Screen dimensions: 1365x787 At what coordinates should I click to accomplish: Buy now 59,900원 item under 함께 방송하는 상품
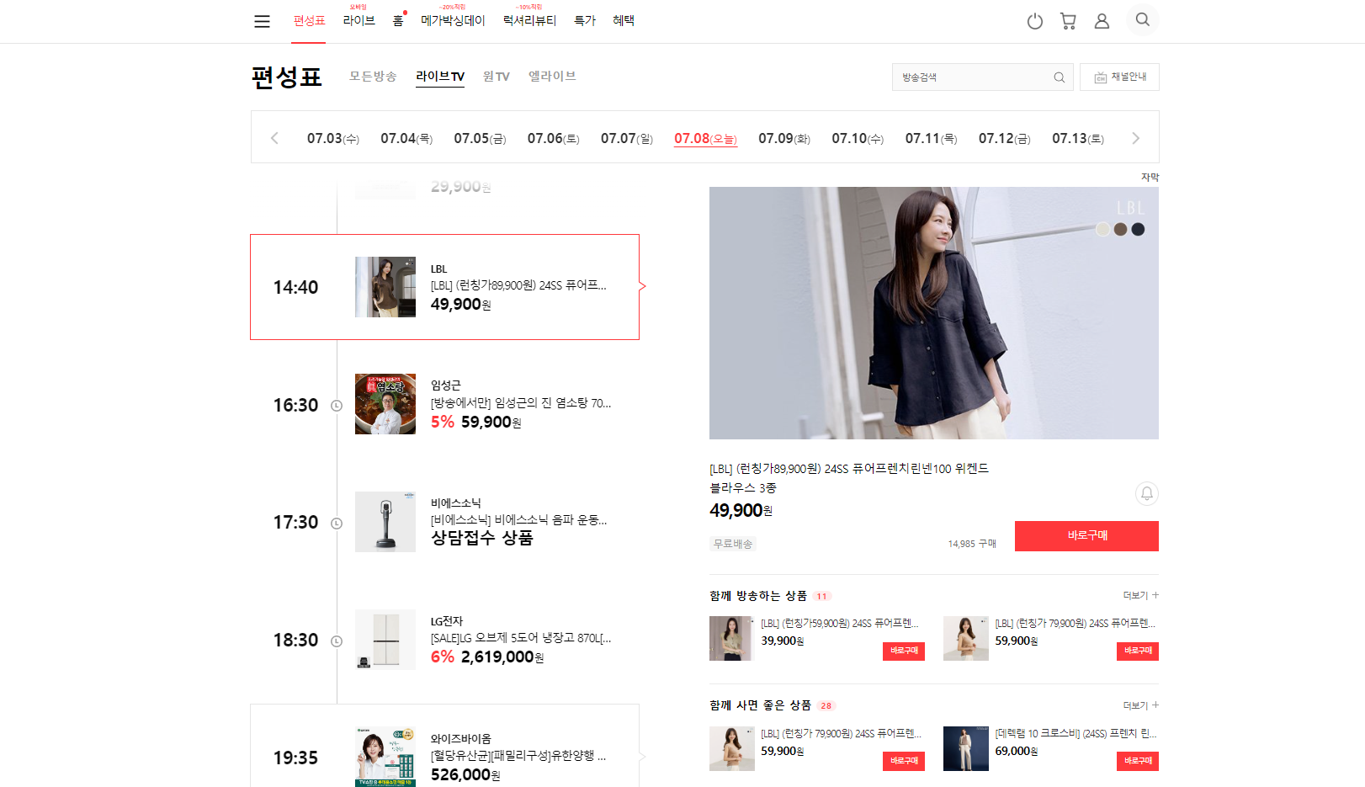pos(1138,651)
